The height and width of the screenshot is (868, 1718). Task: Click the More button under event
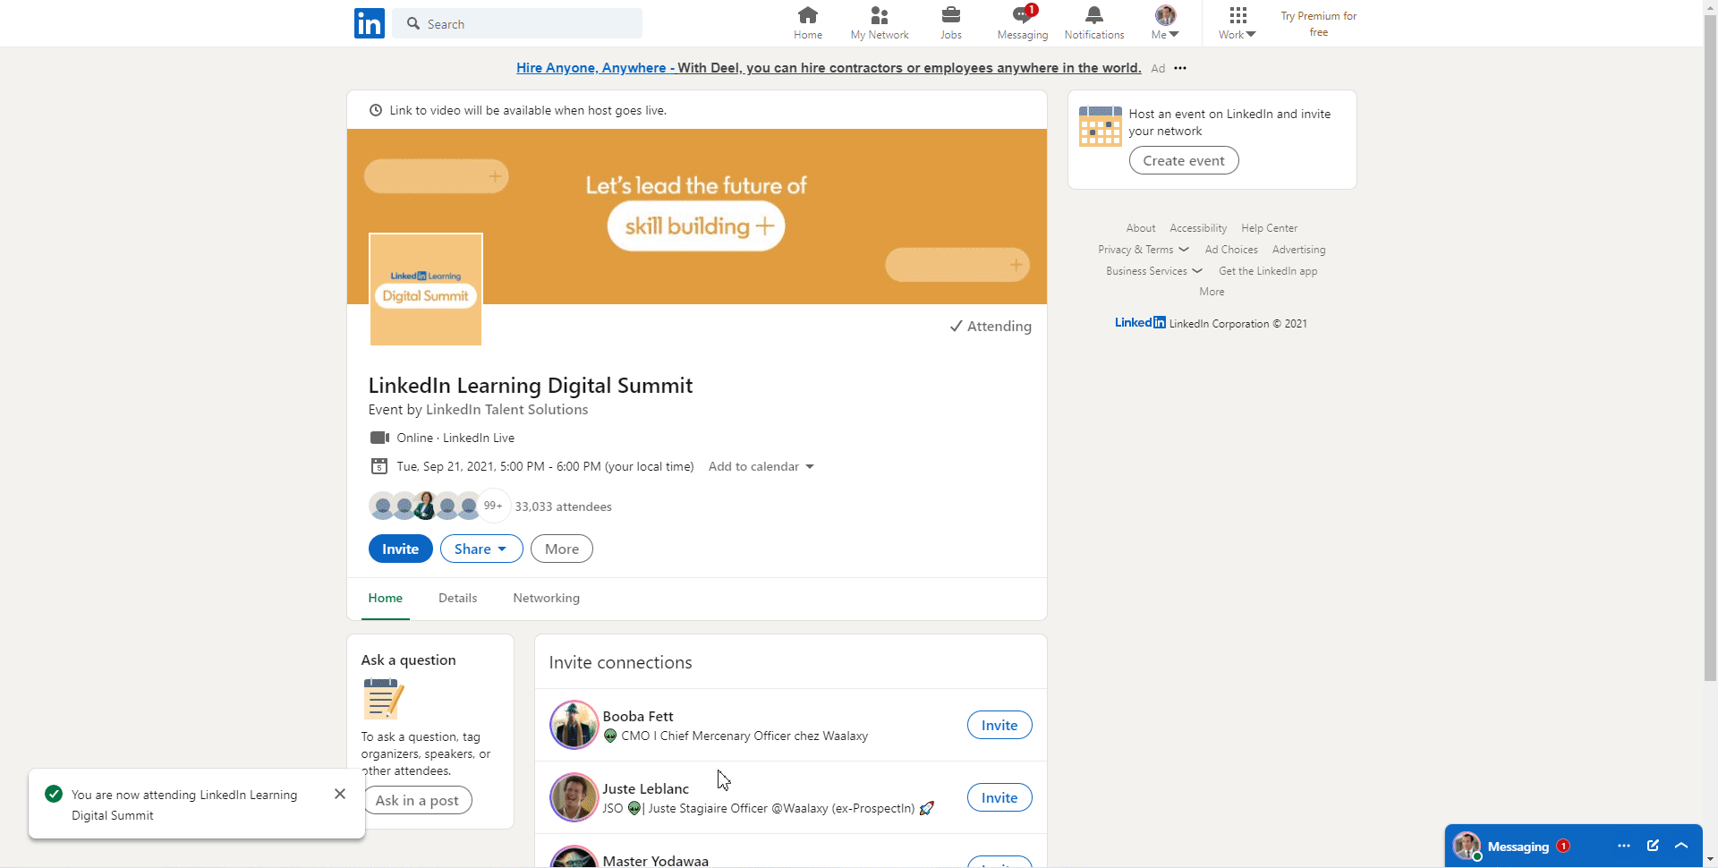click(562, 549)
